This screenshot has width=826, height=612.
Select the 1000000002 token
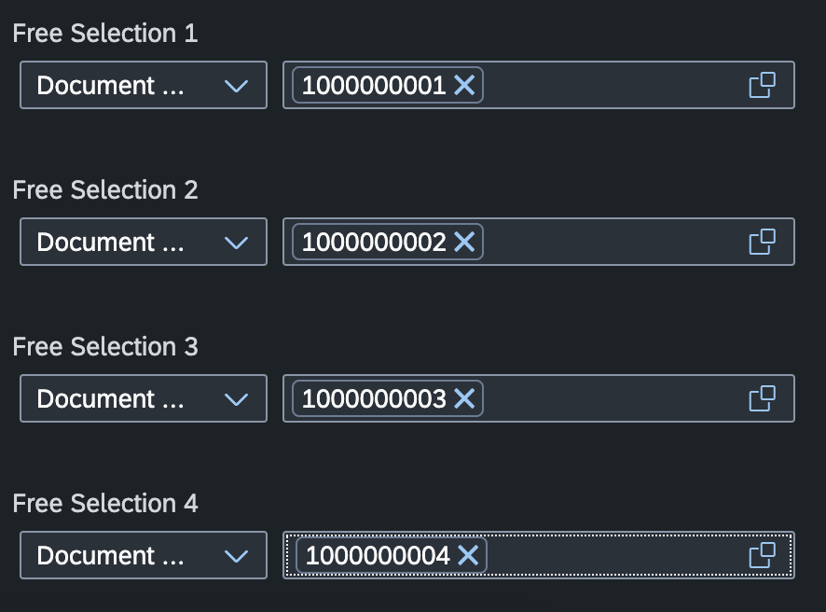(x=374, y=242)
